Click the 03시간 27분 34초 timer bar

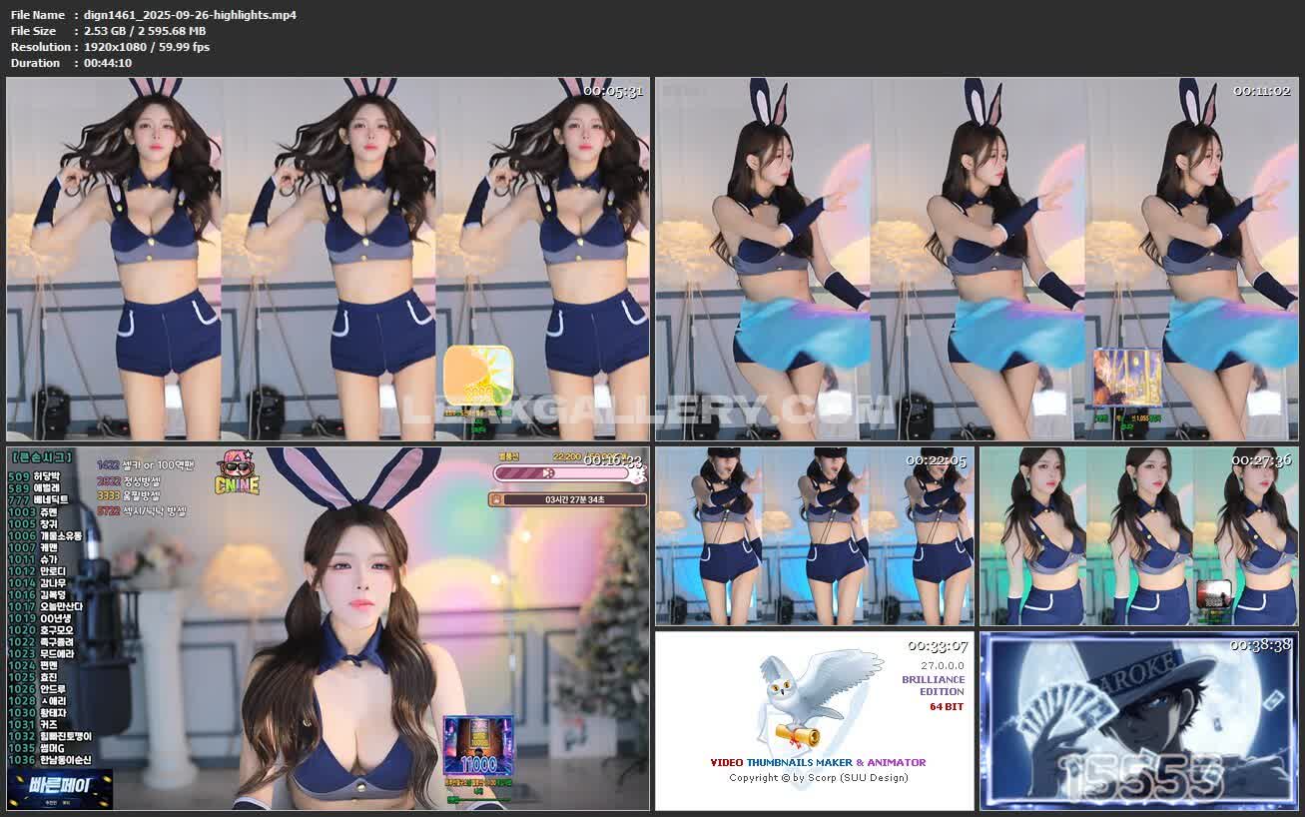[567, 499]
